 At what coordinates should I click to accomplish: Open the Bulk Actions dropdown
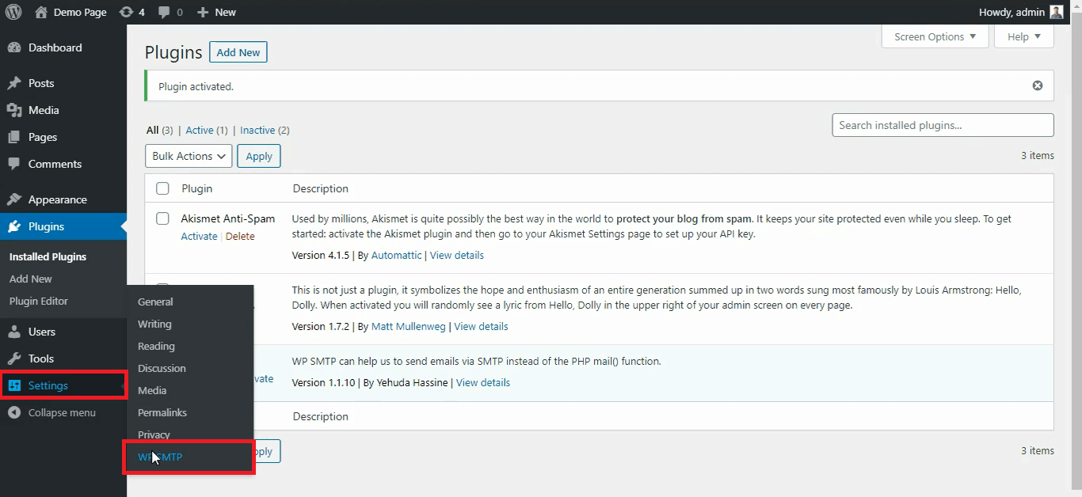tap(188, 156)
